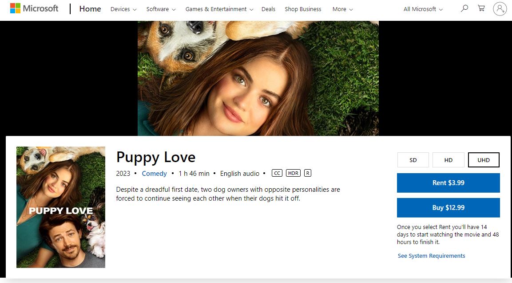The height and width of the screenshot is (283, 512).
Task: Click the Microsoft logo
Action: (34, 8)
